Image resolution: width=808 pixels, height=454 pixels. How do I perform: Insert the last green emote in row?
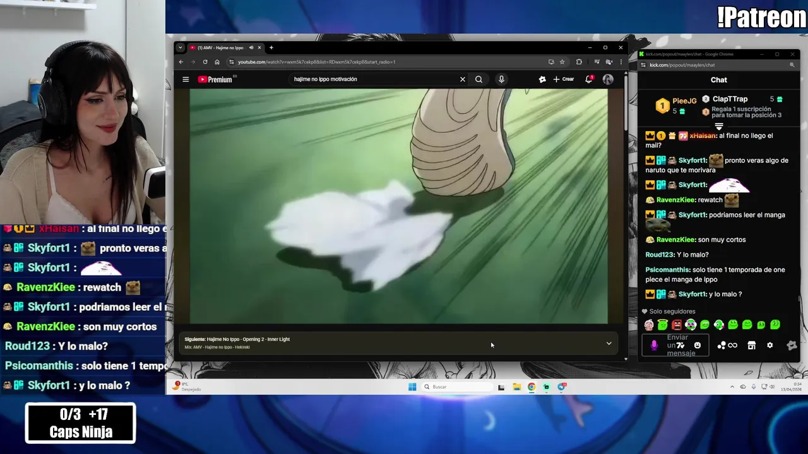[x=775, y=325]
